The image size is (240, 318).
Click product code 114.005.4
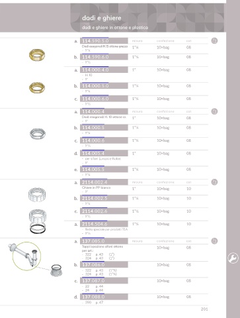point(93,153)
